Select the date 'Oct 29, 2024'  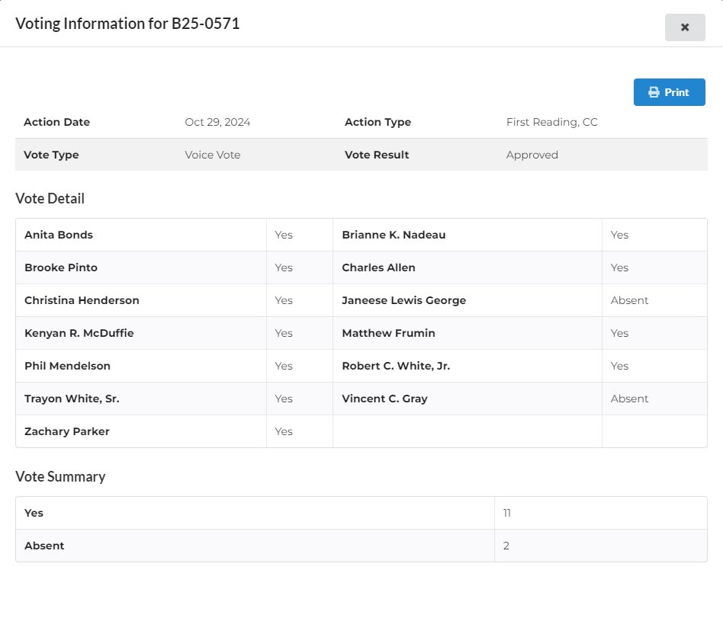pos(217,122)
